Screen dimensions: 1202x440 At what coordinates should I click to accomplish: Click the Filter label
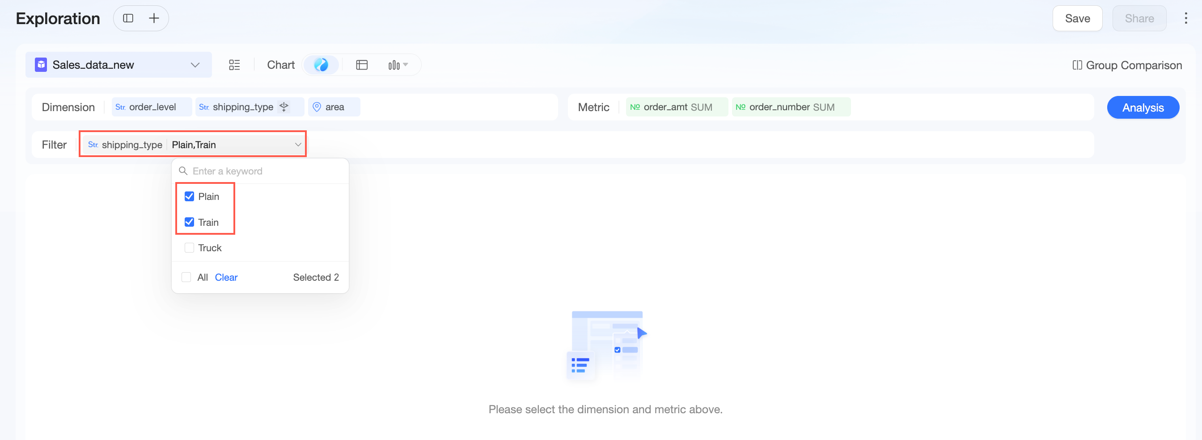54,145
